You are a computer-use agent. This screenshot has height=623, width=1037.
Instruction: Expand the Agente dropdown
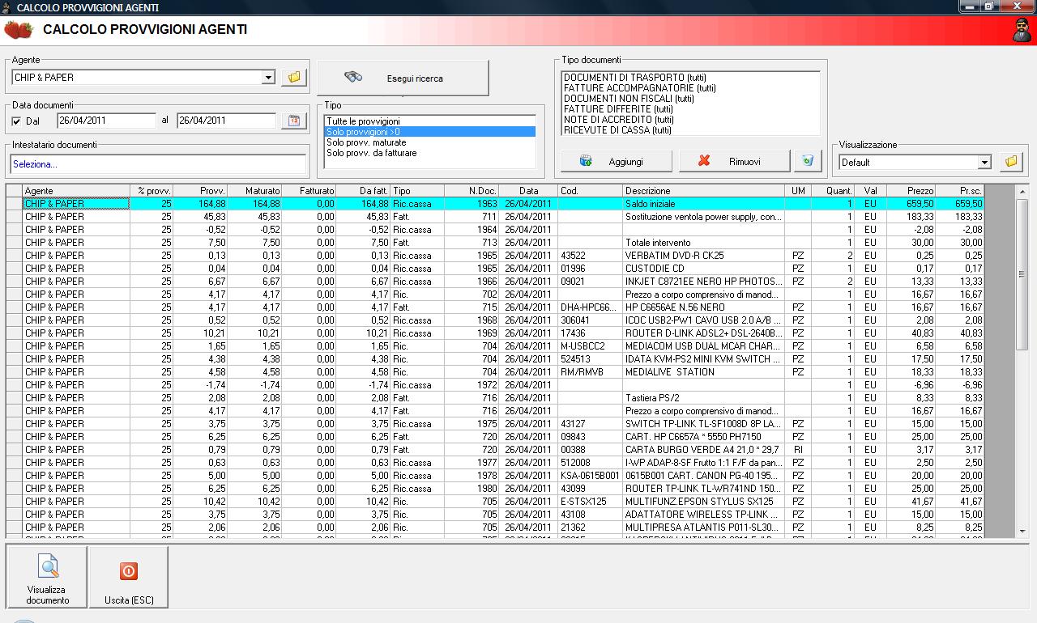(268, 78)
